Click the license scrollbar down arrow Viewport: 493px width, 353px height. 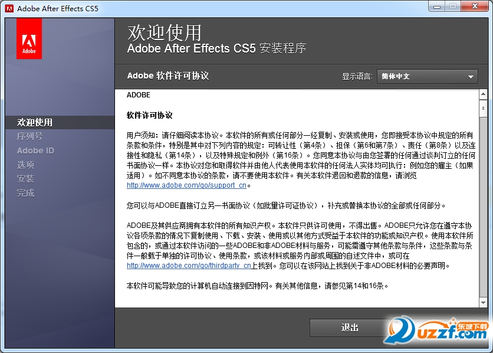coord(483,303)
